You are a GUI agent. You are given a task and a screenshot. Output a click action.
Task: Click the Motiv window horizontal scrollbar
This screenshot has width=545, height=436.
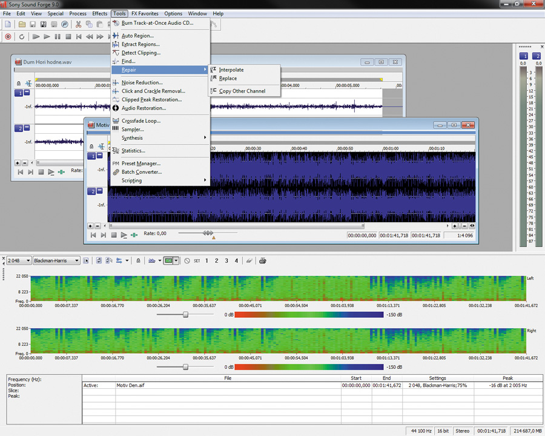point(236,226)
